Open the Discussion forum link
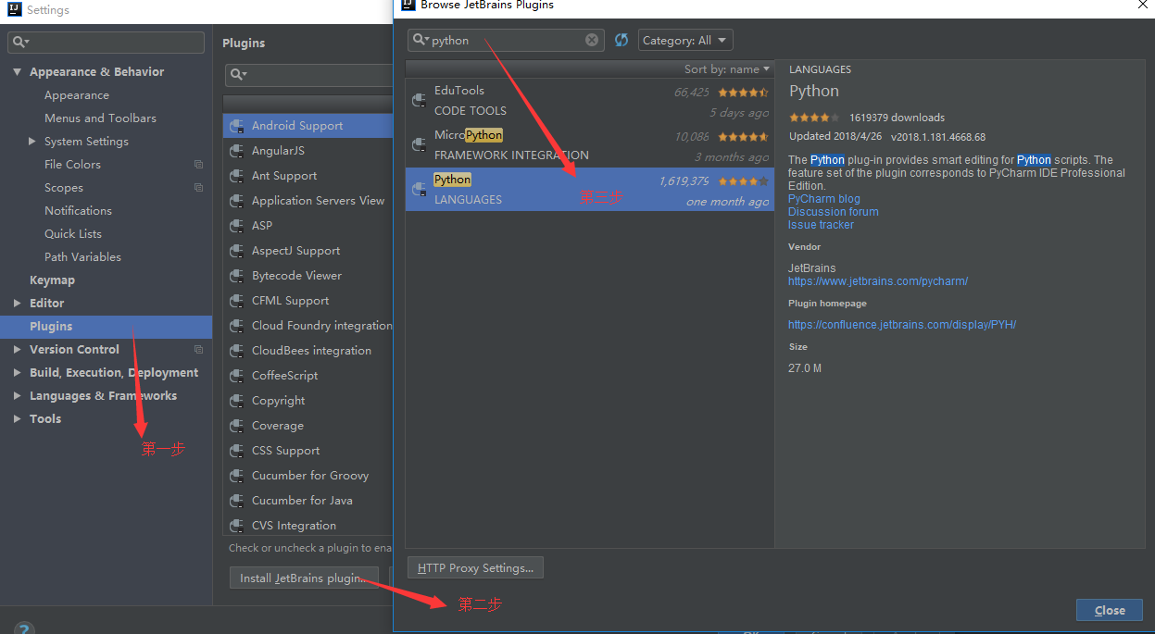 [834, 212]
